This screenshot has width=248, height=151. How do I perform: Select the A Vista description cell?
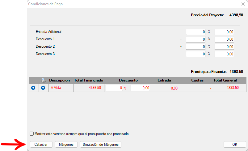[x=61, y=88]
